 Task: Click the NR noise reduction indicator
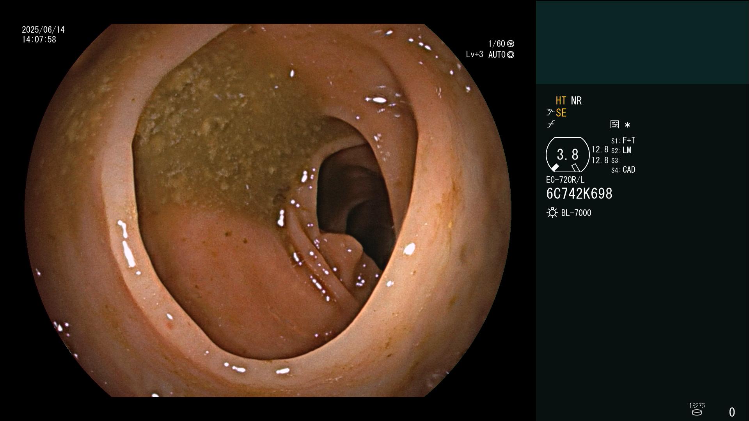[576, 101]
